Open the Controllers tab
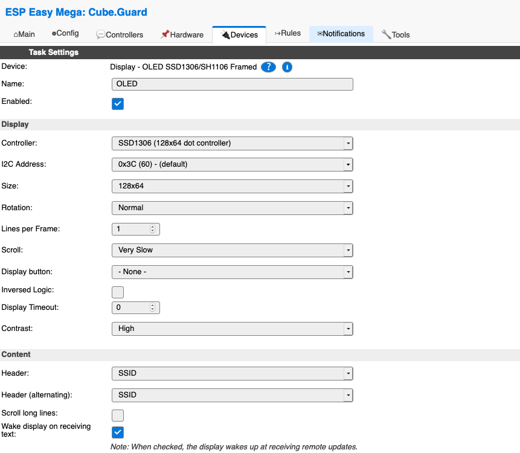520x453 pixels. [120, 35]
